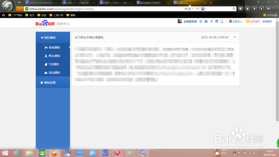279x157 pixels.
Task: Open dropdown arrow beside QR code icon
Action: pos(193,9)
